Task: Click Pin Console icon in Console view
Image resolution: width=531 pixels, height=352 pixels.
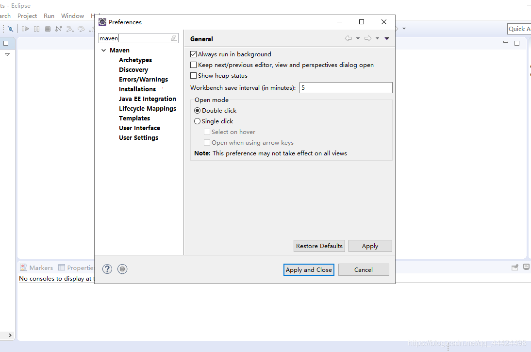Action: [515, 268]
